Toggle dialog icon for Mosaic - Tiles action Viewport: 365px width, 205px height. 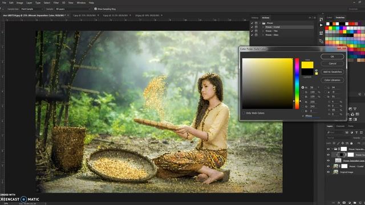click(x=256, y=31)
